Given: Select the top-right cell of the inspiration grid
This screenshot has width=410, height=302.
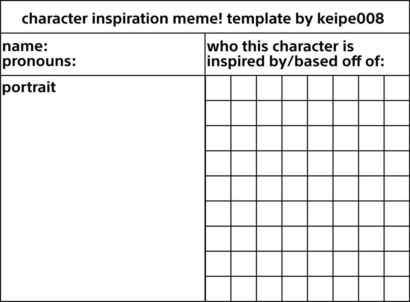Looking at the screenshot, I should tap(397, 88).
